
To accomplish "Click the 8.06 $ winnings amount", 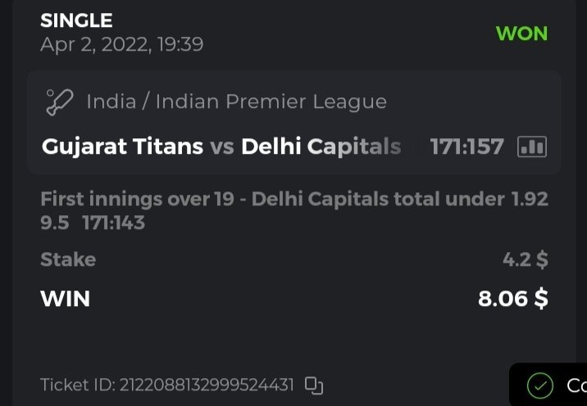I will coord(512,299).
